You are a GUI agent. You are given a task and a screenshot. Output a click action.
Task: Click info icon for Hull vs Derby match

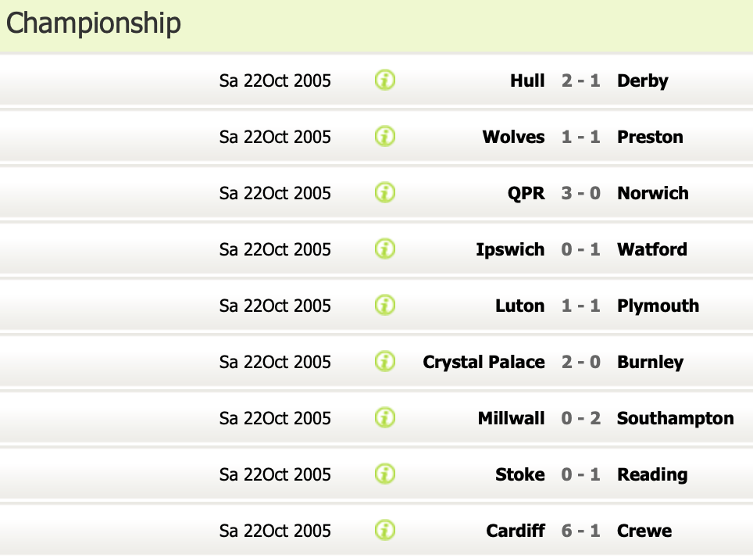[385, 80]
